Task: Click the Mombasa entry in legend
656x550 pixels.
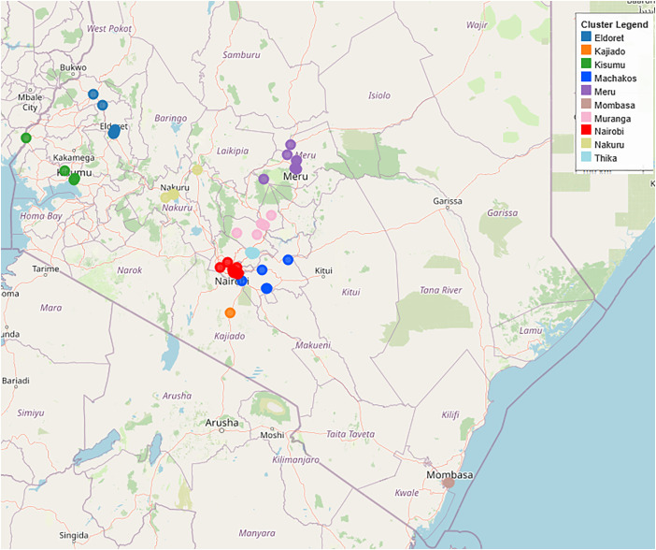Action: click(608, 105)
